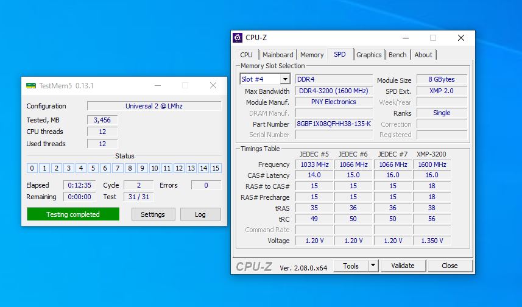Open the TestMem5 Log

pyautogui.click(x=200, y=214)
